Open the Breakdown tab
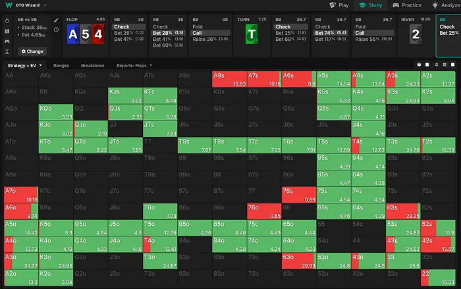 pos(92,66)
